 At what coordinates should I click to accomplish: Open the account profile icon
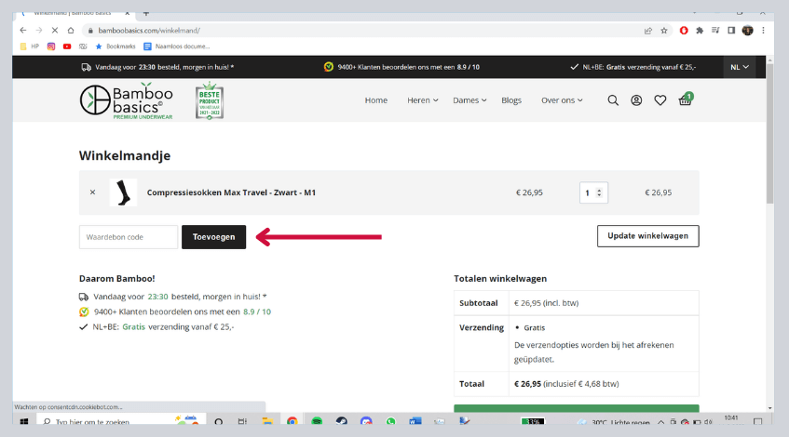636,100
